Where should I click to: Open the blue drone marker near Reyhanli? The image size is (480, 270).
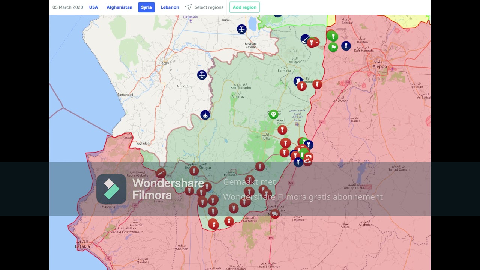click(x=241, y=29)
